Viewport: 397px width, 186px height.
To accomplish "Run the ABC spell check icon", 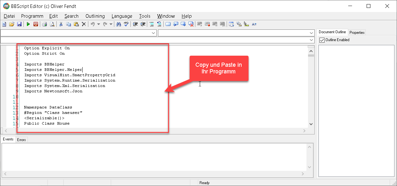I will [126, 24].
